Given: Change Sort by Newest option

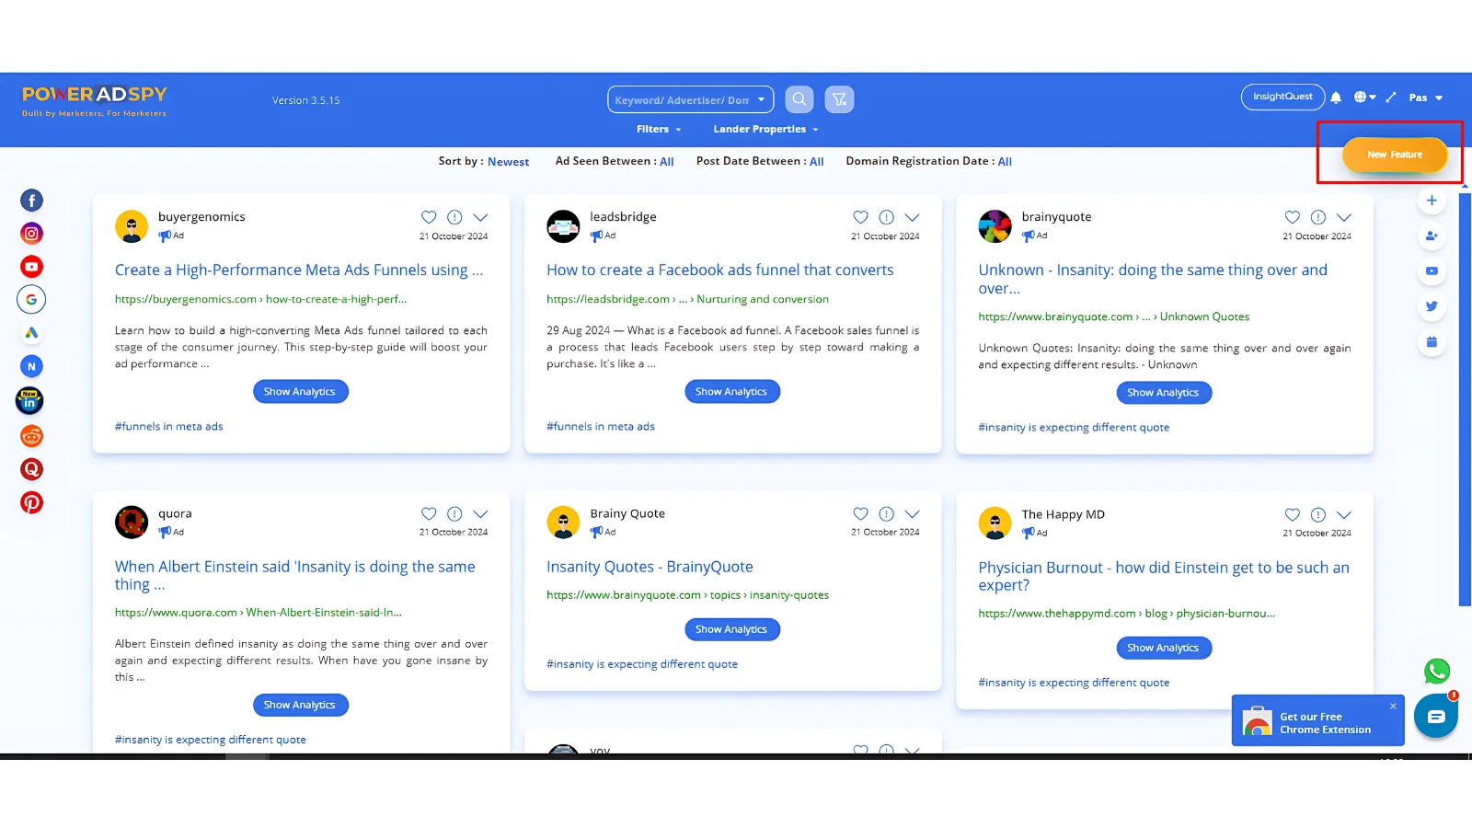Looking at the screenshot, I should (508, 162).
